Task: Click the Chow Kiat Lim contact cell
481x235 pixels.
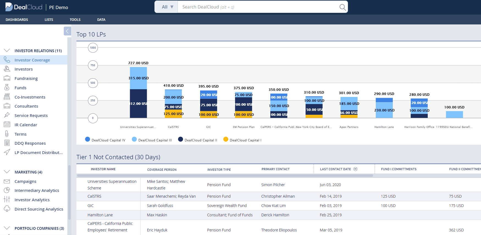Action: [x=273, y=206]
